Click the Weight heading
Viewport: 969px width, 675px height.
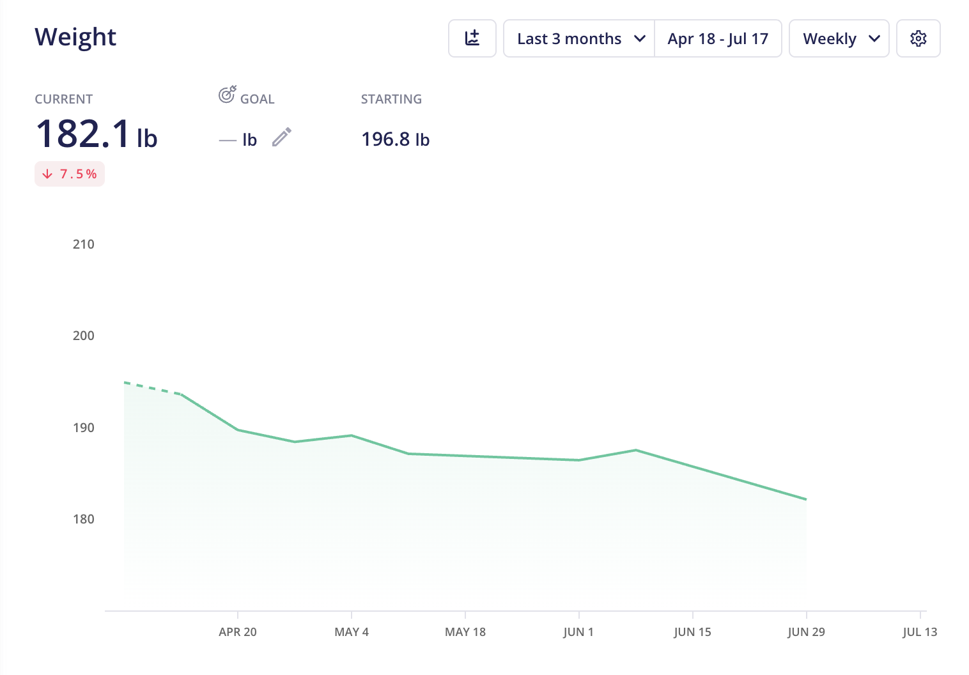[75, 37]
